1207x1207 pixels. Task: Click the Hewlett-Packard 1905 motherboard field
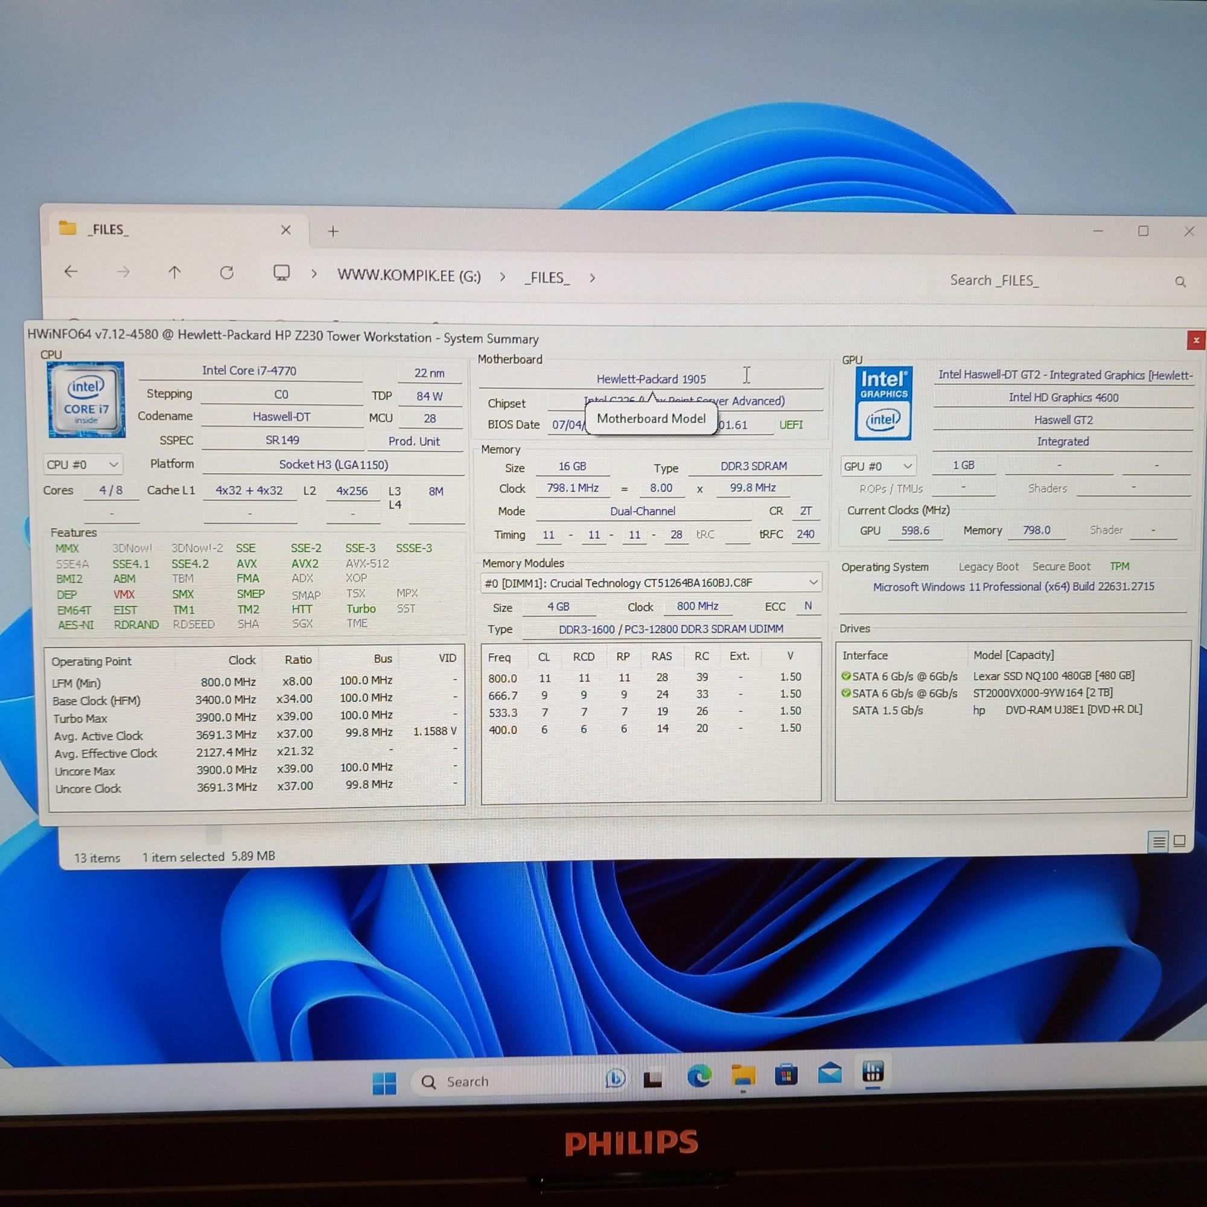(x=651, y=379)
